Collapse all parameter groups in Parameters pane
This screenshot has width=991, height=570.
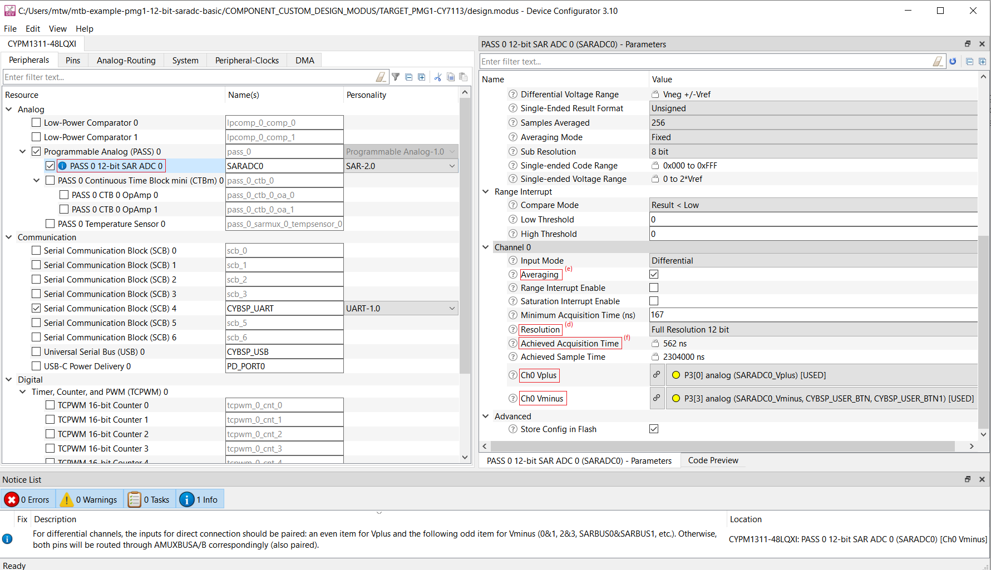[970, 62]
